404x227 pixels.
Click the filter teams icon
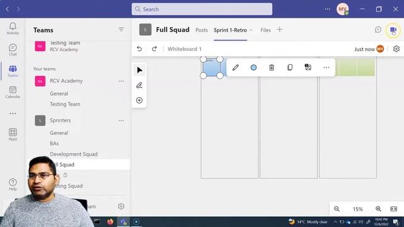pyautogui.click(x=121, y=30)
